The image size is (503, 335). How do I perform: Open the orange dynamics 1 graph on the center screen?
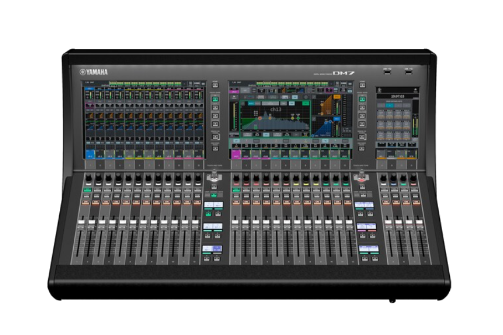[322, 105]
